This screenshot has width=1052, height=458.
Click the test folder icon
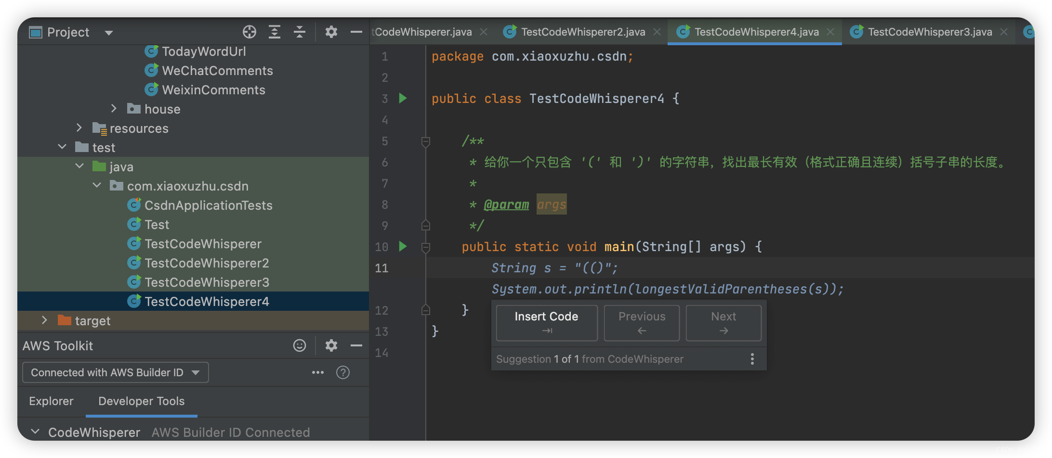click(81, 147)
